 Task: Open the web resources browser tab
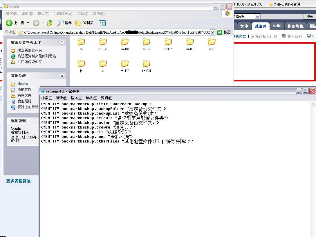295,26
